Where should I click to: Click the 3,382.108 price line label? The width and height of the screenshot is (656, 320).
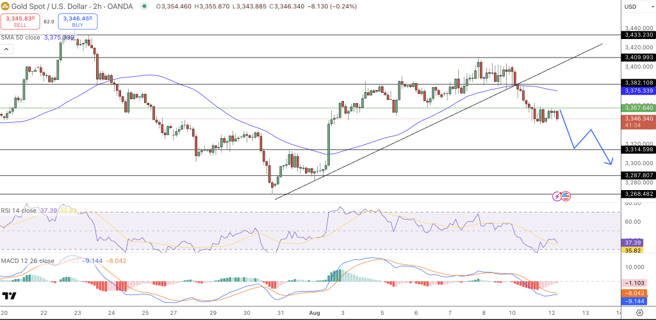(x=638, y=83)
